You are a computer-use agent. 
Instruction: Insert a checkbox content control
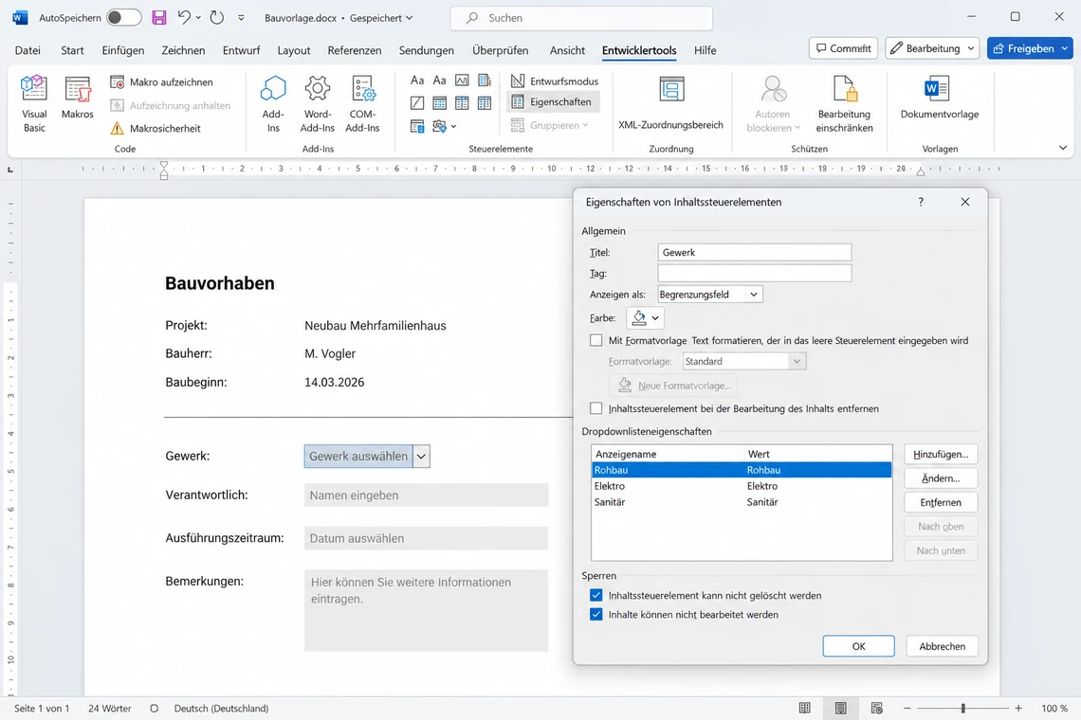pyautogui.click(x=417, y=103)
